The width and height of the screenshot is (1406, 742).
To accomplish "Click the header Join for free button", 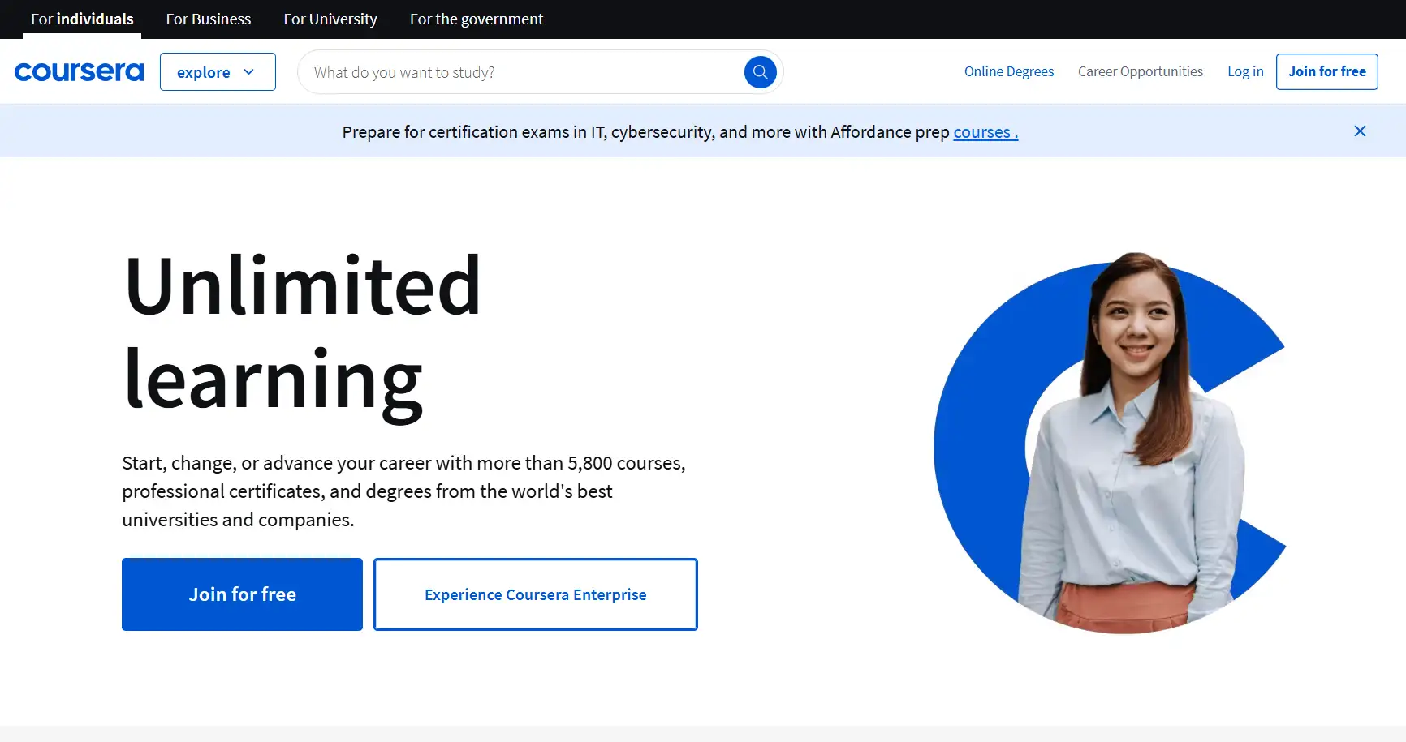I will pos(1327,71).
